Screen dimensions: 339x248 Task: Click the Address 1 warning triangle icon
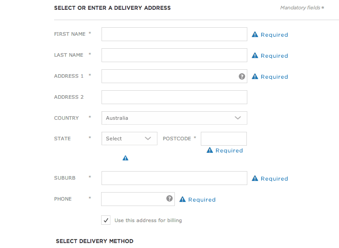tap(255, 76)
